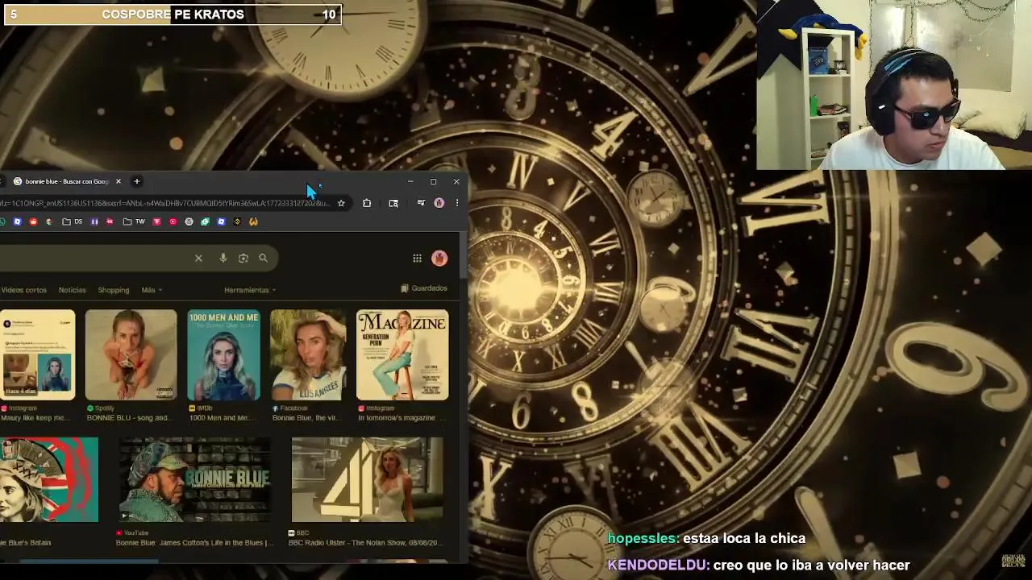1032x580 pixels.
Task: Open the yellow Binance bookmark icon
Action: coord(237,222)
